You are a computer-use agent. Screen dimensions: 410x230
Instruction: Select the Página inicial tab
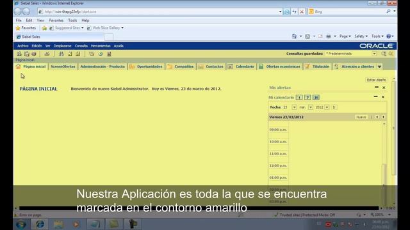pyautogui.click(x=31, y=66)
